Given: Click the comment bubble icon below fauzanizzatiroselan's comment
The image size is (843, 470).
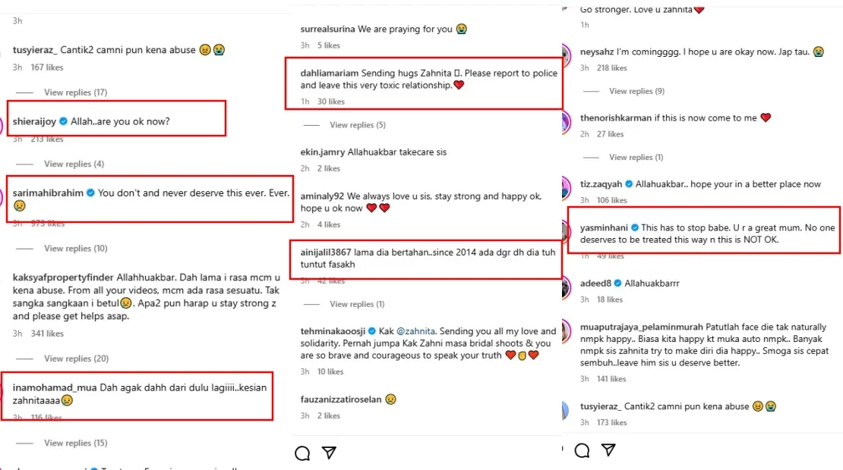Looking at the screenshot, I should [x=302, y=453].
